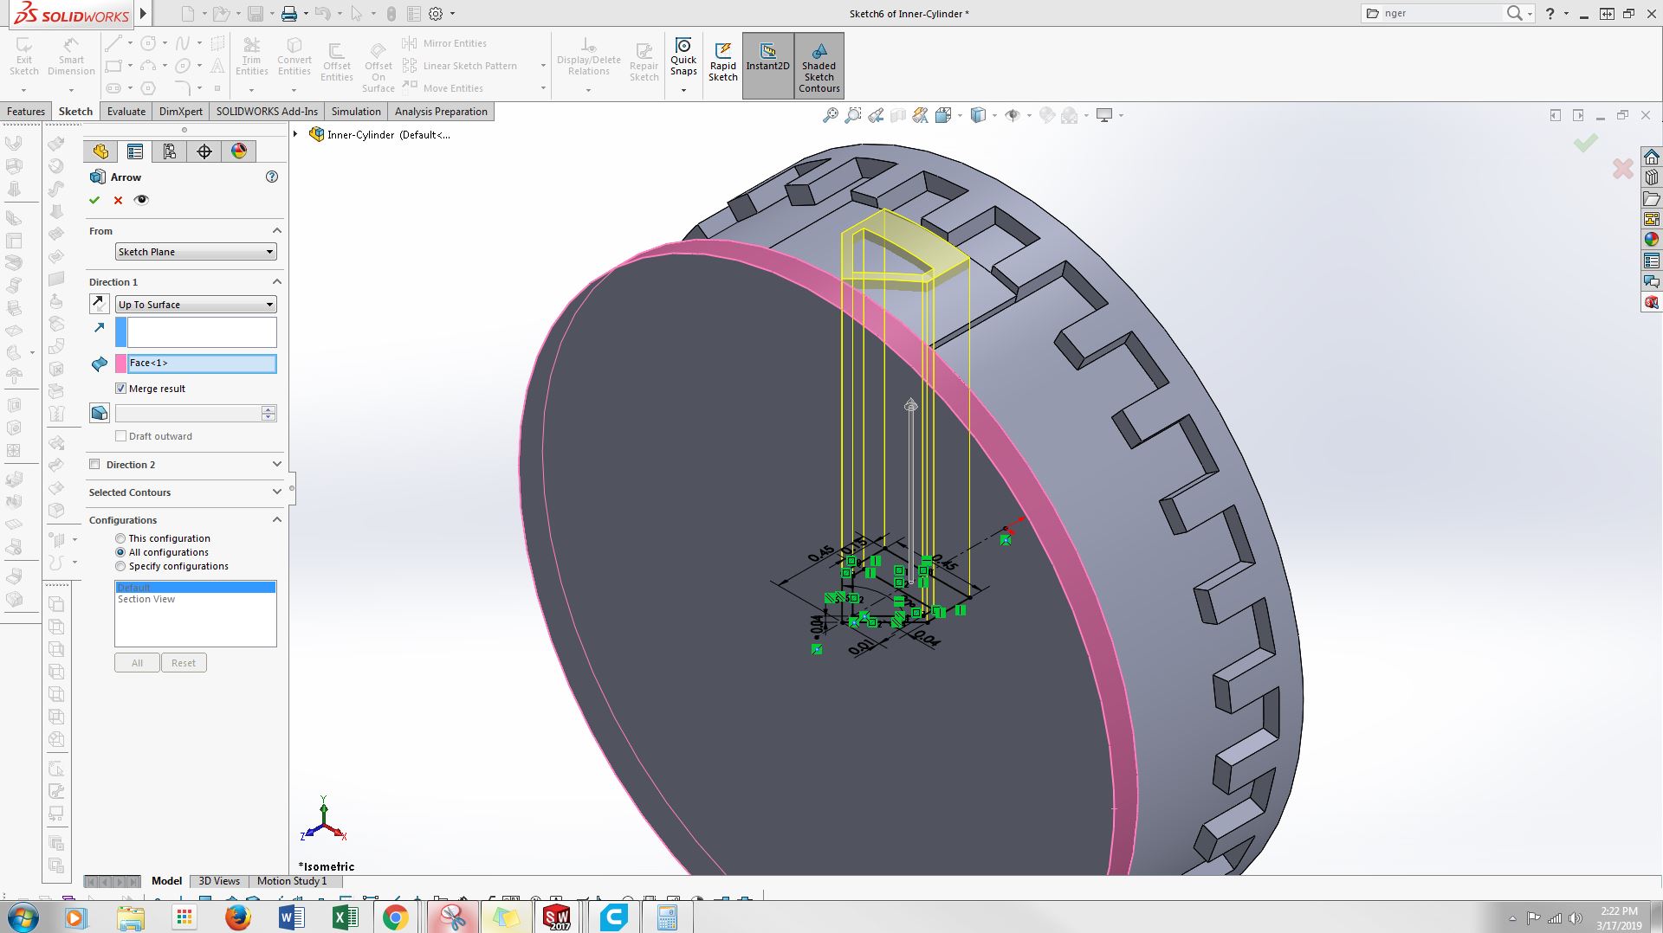
Task: Click the Zoom to Fit icon
Action: [x=830, y=115]
